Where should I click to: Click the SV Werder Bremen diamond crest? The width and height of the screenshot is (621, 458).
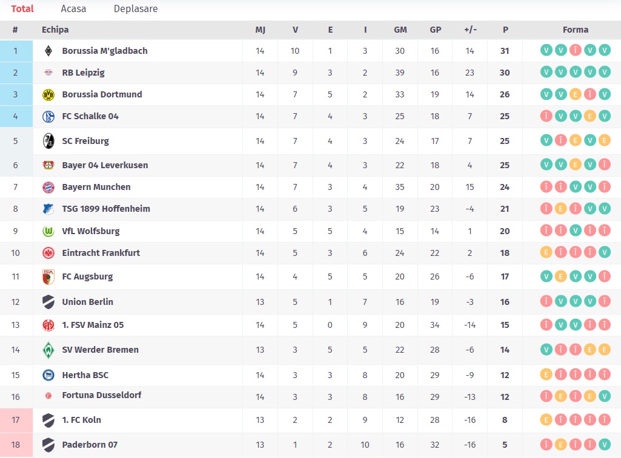48,350
